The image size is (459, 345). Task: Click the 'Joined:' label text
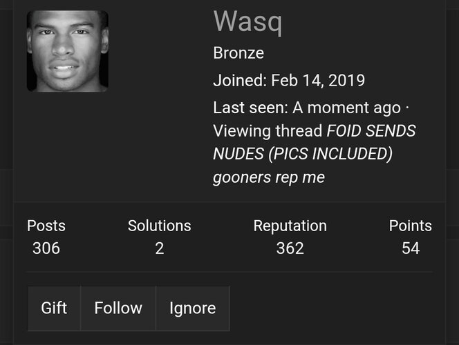point(240,80)
